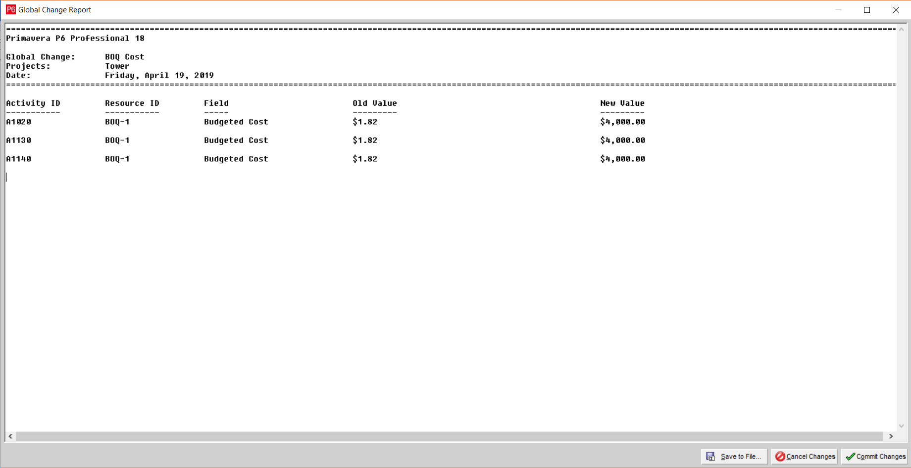
Task: Click Activity ID A1020 text
Action: click(x=18, y=122)
